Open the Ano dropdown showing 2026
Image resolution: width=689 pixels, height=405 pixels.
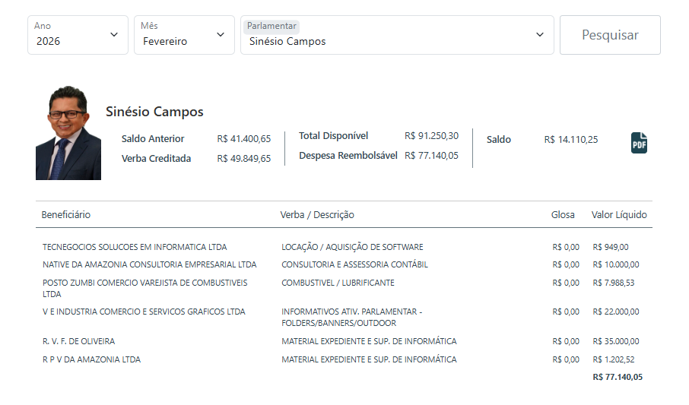coord(78,35)
